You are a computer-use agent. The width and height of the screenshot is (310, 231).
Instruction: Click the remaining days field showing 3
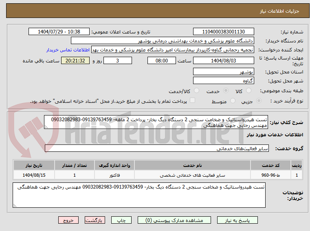click(118, 61)
